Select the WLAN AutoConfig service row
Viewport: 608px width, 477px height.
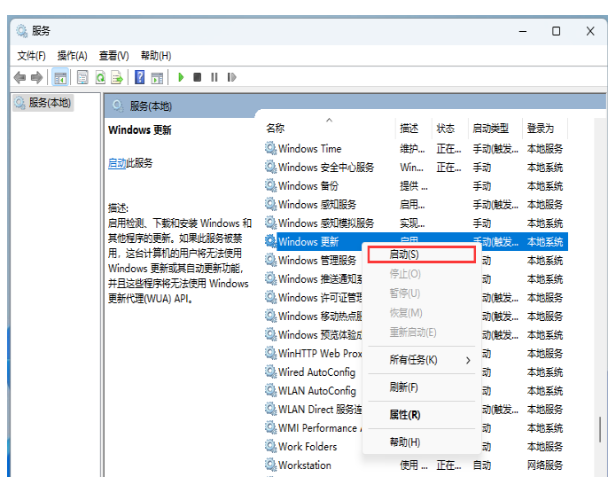[313, 390]
